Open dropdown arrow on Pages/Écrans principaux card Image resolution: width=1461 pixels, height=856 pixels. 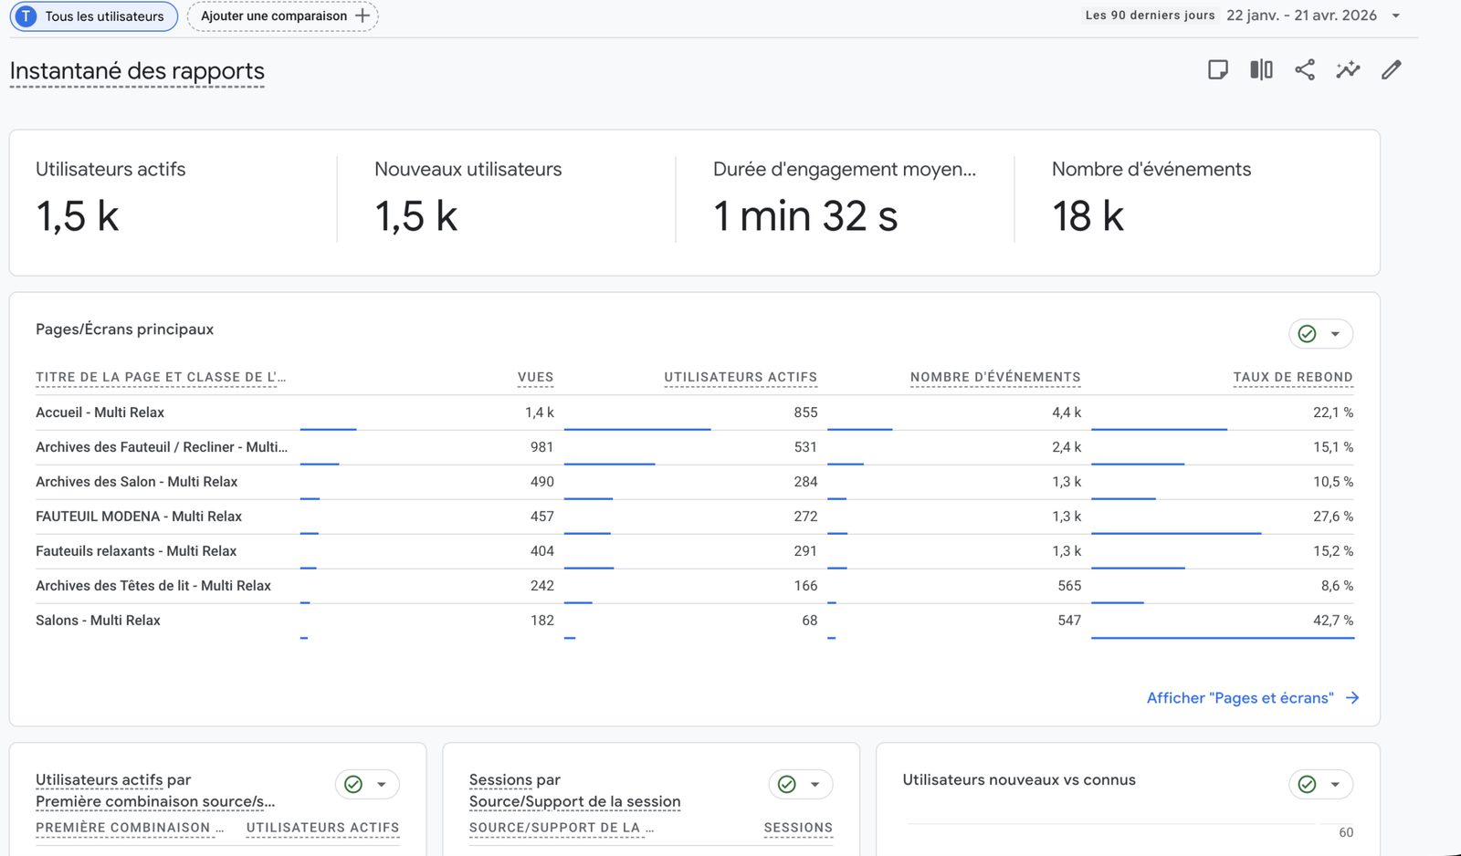[1335, 334]
